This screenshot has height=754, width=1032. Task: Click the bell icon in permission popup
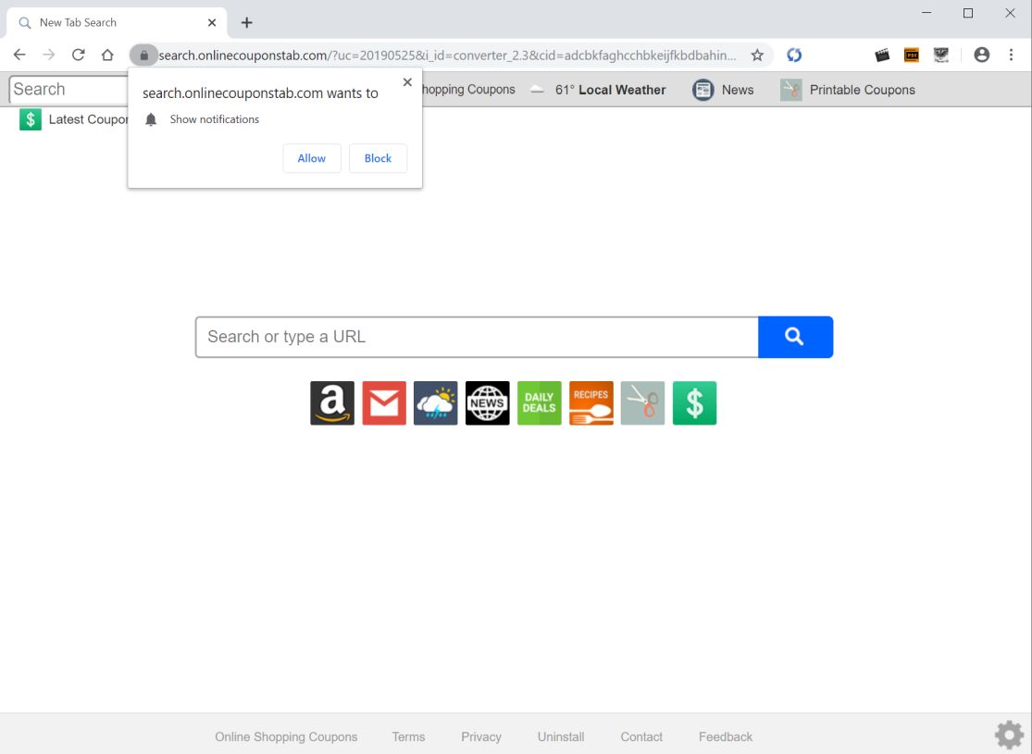coord(151,119)
